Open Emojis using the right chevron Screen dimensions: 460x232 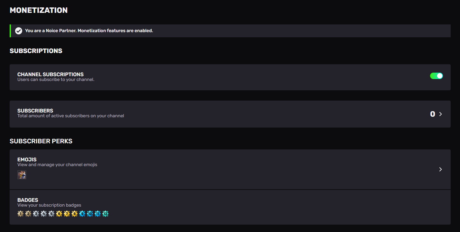point(440,169)
